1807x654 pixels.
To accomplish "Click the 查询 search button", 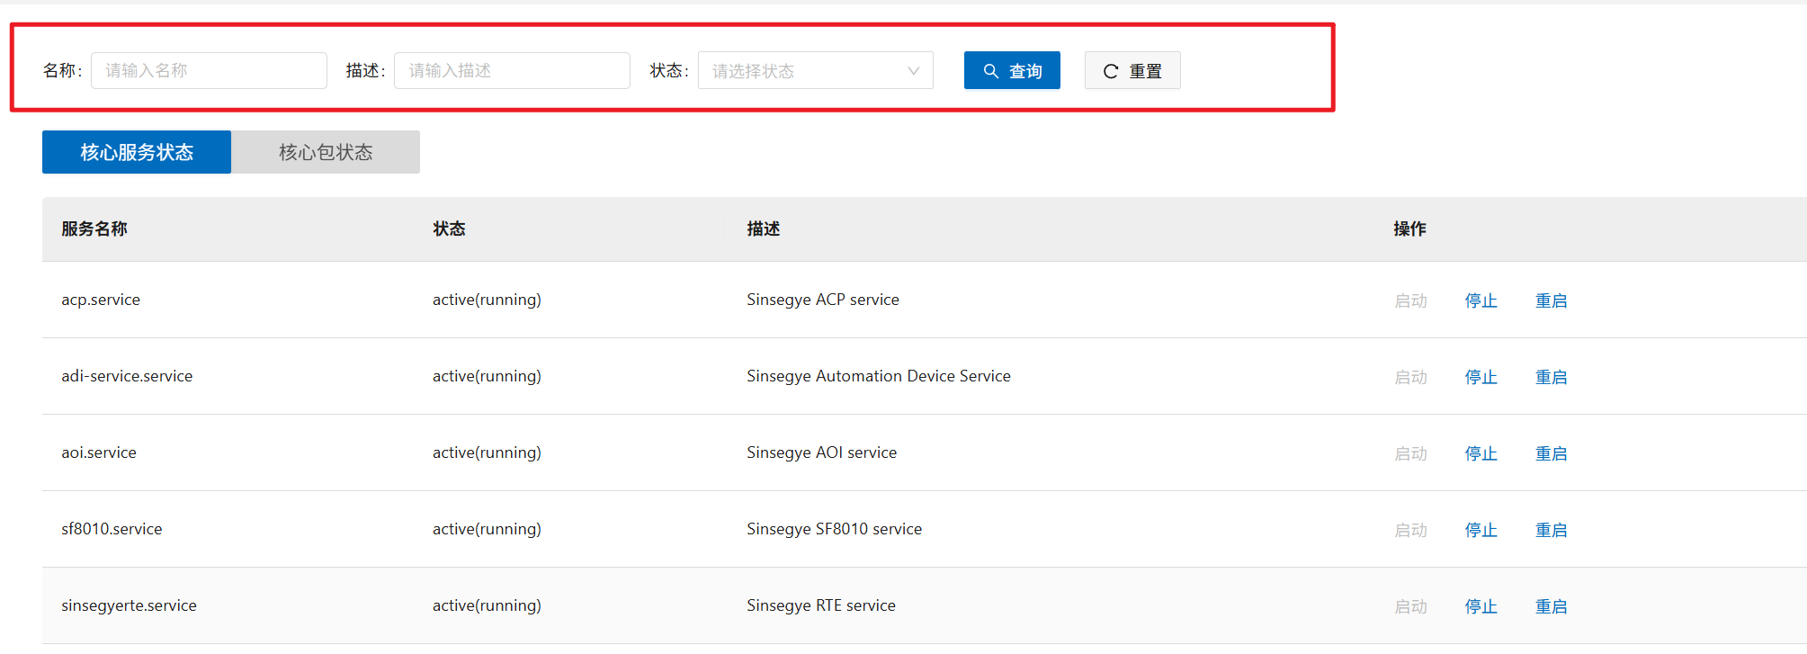I will [1011, 71].
